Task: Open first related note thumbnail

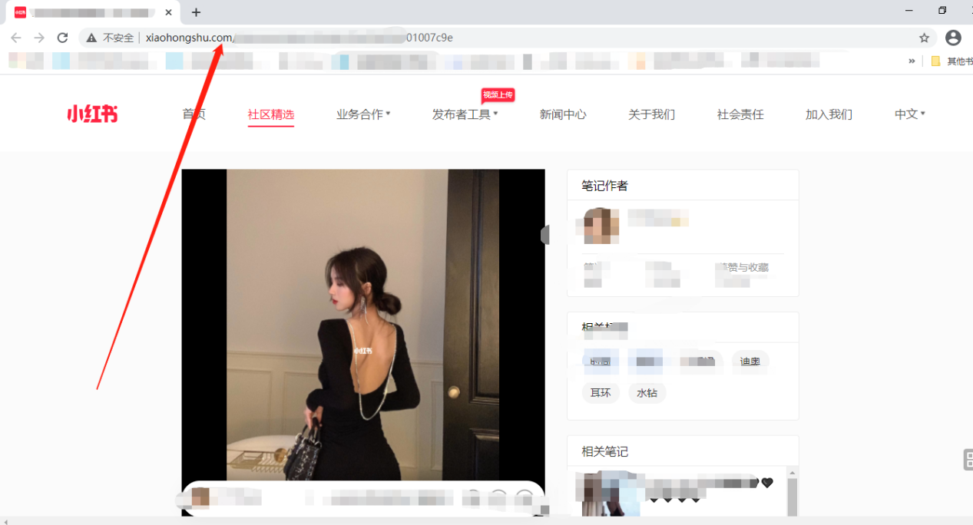Action: point(611,495)
